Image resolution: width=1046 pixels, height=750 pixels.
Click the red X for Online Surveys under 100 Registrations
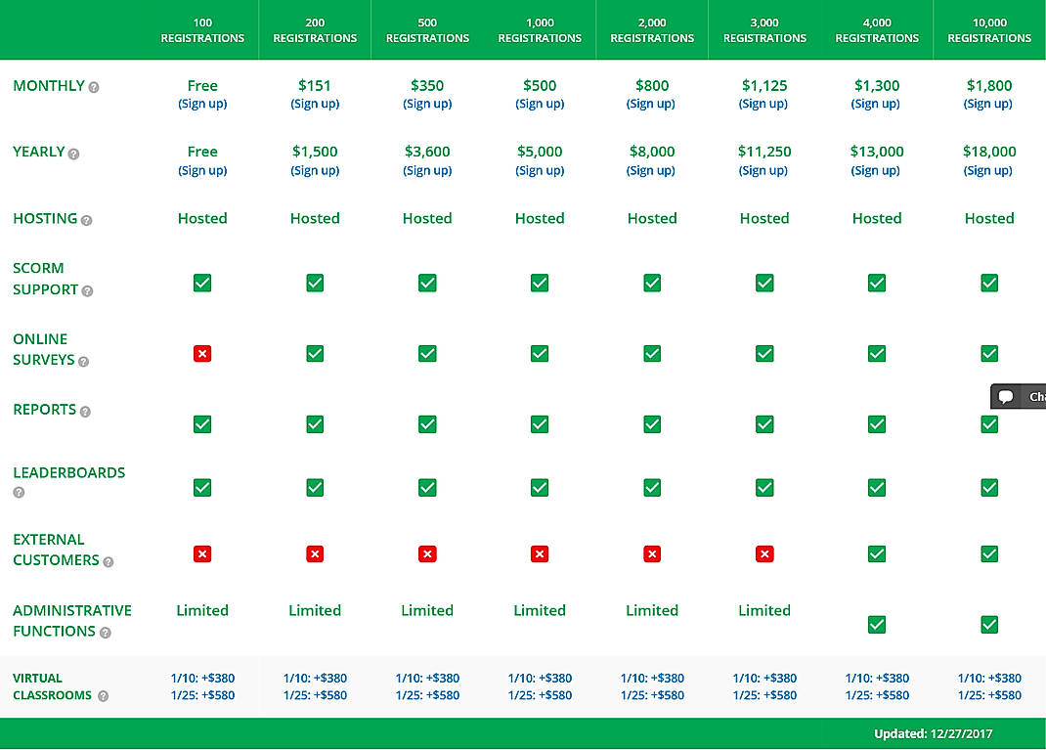[x=202, y=354]
